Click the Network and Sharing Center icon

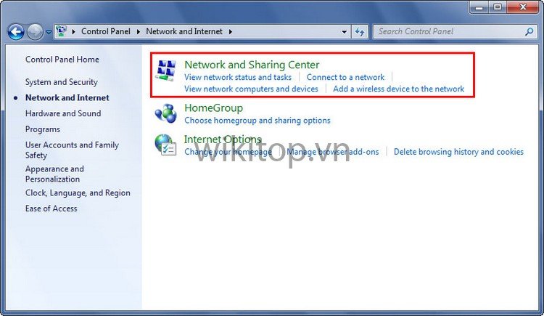[167, 71]
